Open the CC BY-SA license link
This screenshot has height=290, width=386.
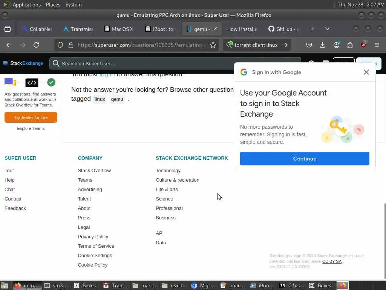tap(332, 261)
